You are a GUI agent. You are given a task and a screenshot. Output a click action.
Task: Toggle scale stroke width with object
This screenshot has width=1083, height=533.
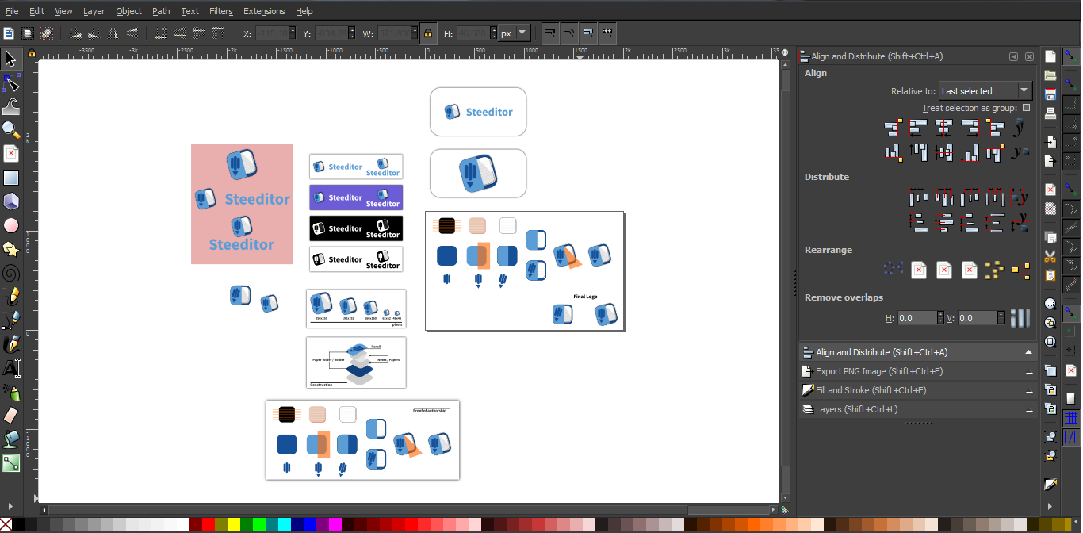tap(549, 33)
